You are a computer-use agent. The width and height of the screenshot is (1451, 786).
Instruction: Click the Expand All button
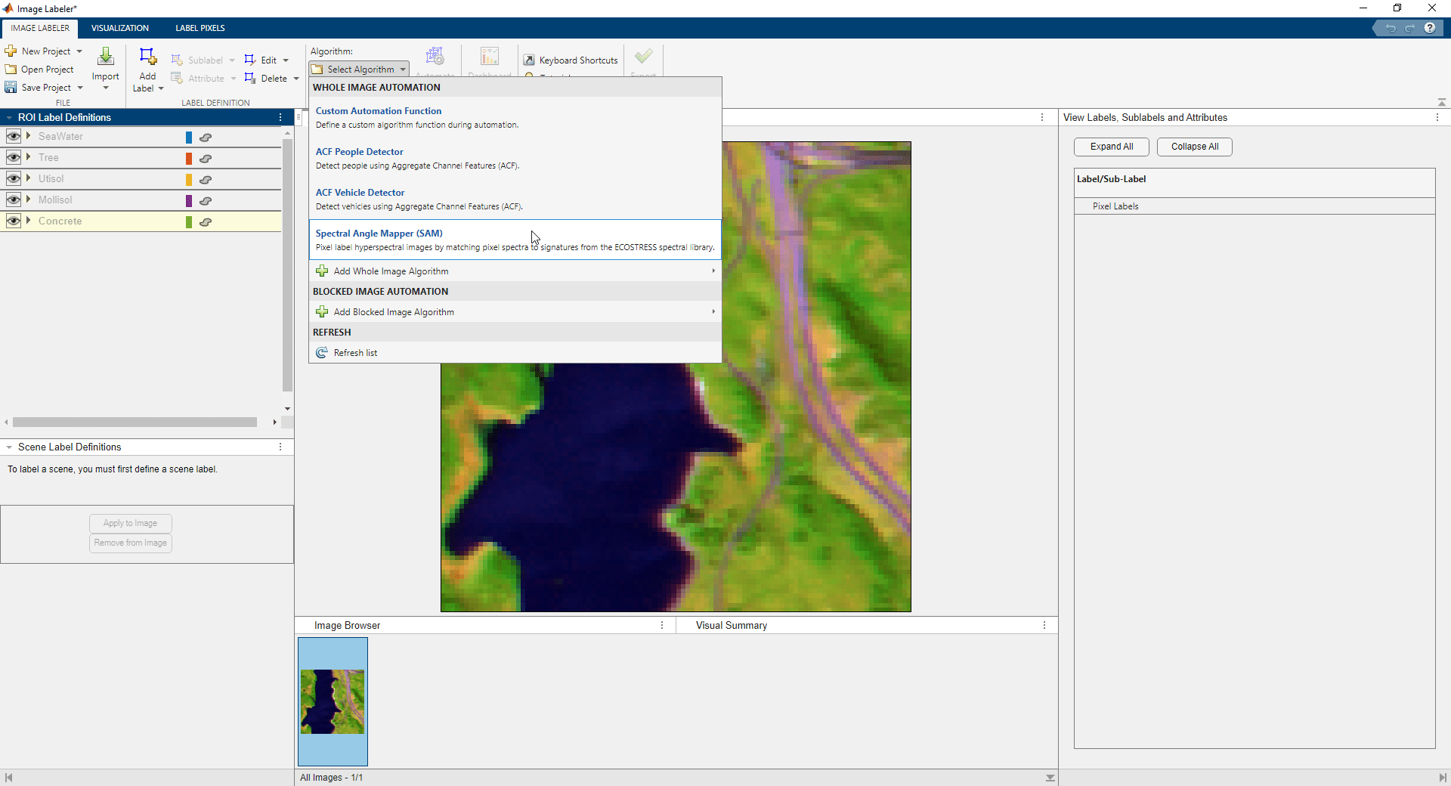point(1111,147)
